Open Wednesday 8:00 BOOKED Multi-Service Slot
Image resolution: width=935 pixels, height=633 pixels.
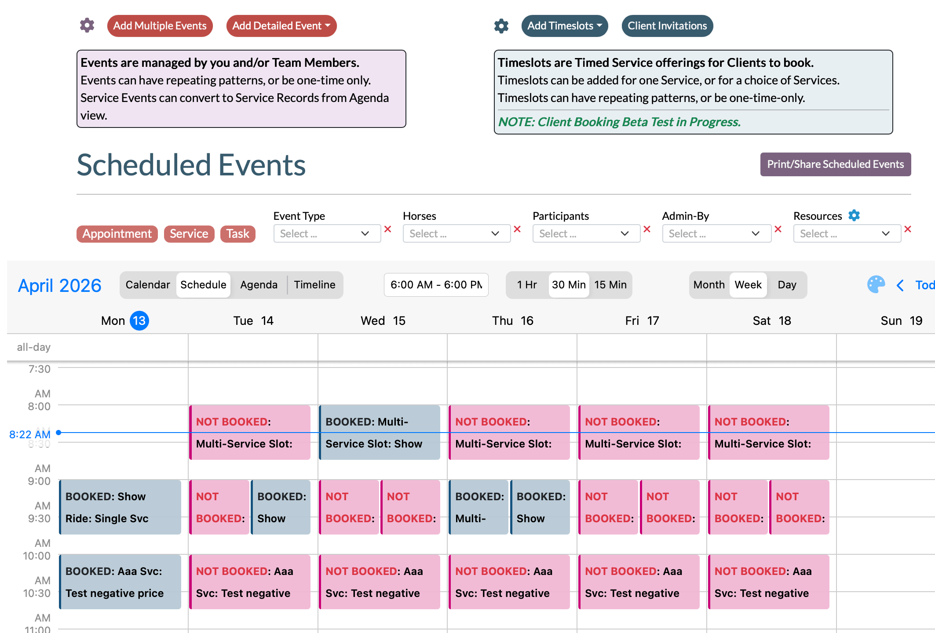point(380,433)
